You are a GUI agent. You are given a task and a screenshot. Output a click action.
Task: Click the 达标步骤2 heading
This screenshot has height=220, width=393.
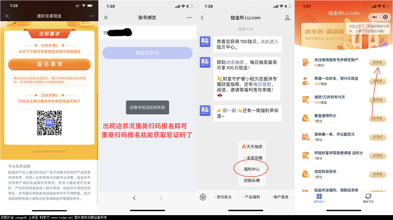(49, 95)
